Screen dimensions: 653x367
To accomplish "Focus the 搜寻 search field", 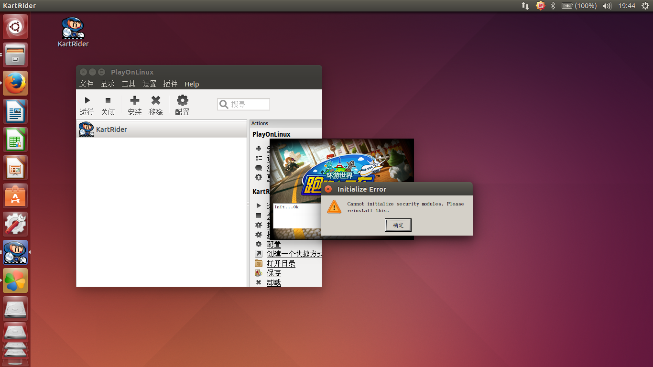I will (243, 104).
